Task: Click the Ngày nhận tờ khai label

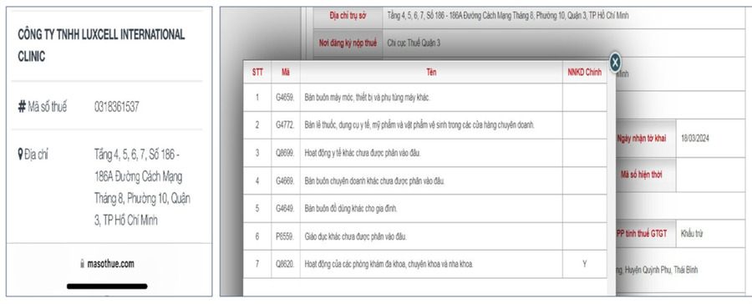Action: [x=643, y=139]
